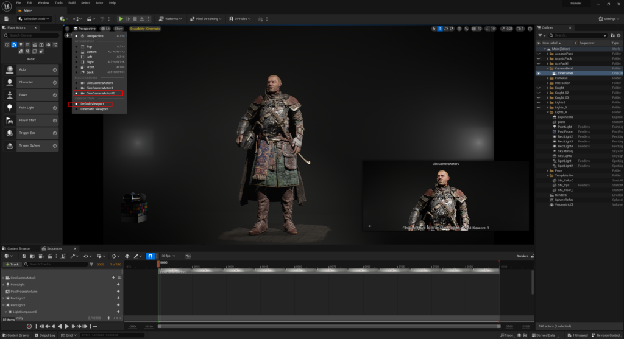Click the Sequencer record button
Viewport: 624px width, 339px height.
point(29,327)
